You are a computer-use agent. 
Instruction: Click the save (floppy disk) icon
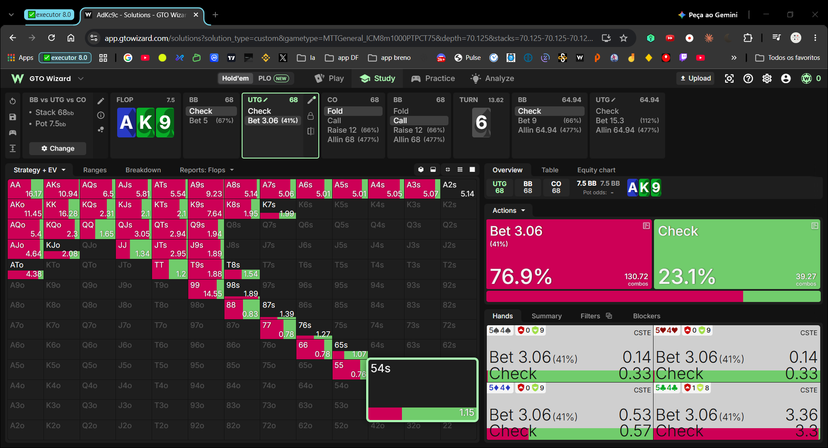point(13,117)
